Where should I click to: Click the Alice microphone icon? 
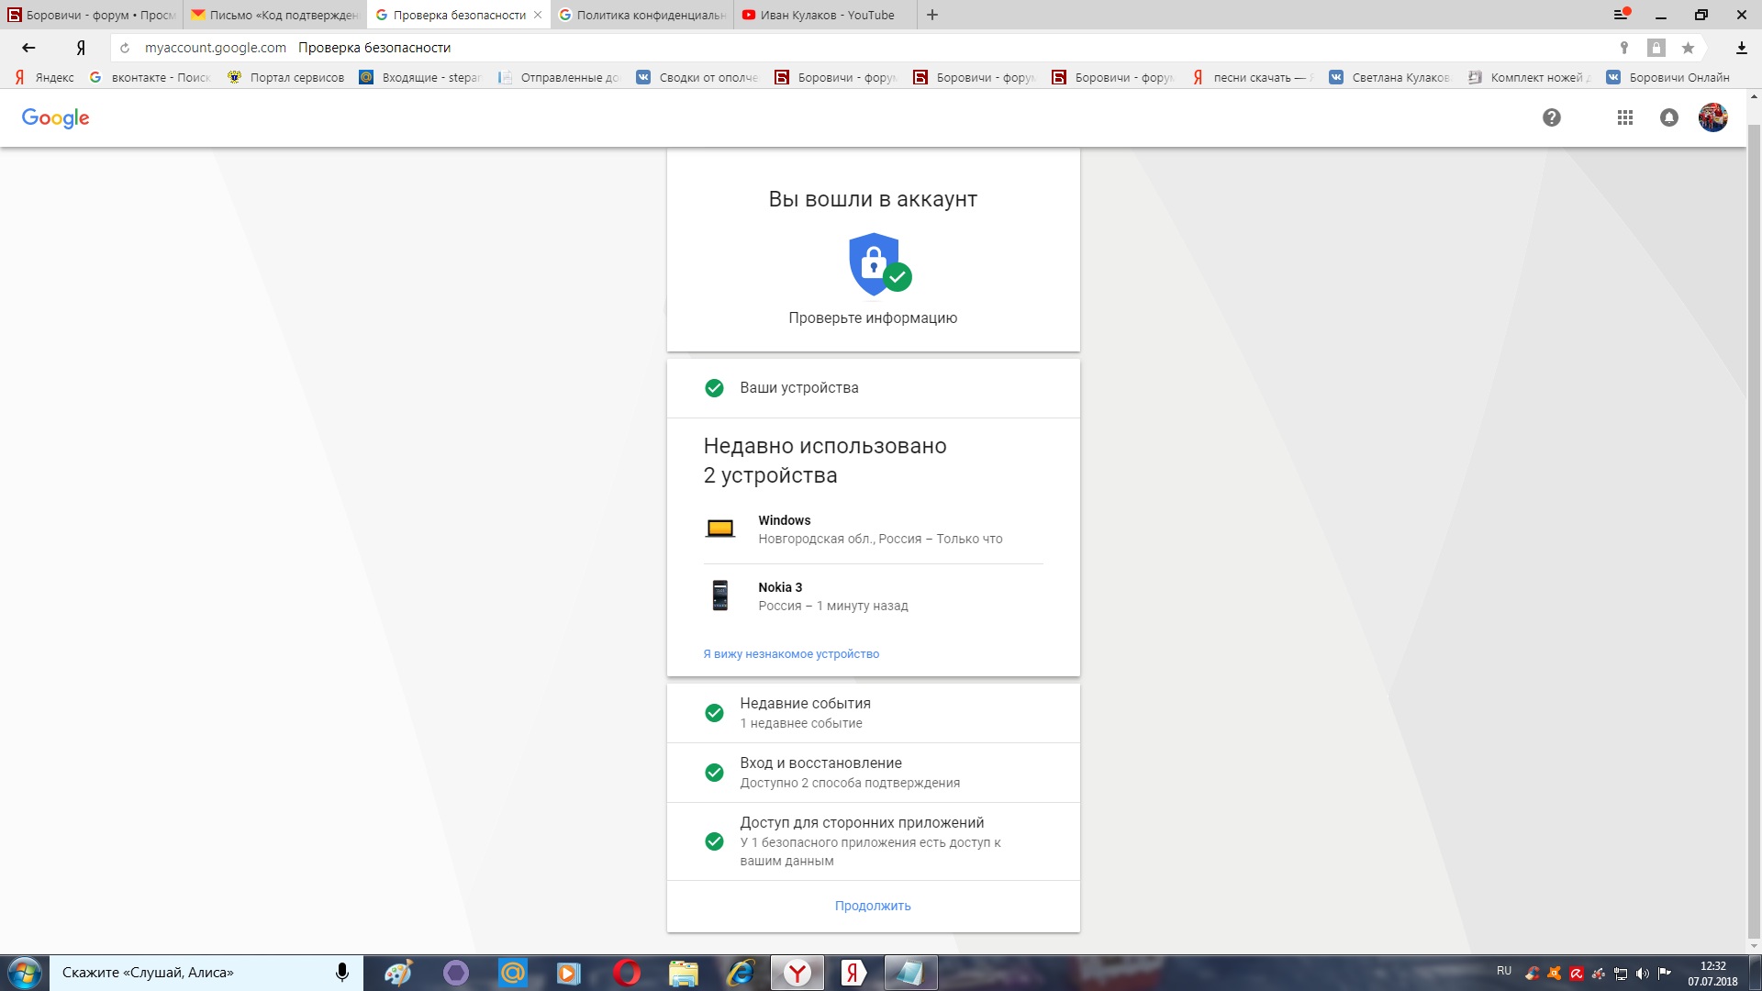point(342,973)
